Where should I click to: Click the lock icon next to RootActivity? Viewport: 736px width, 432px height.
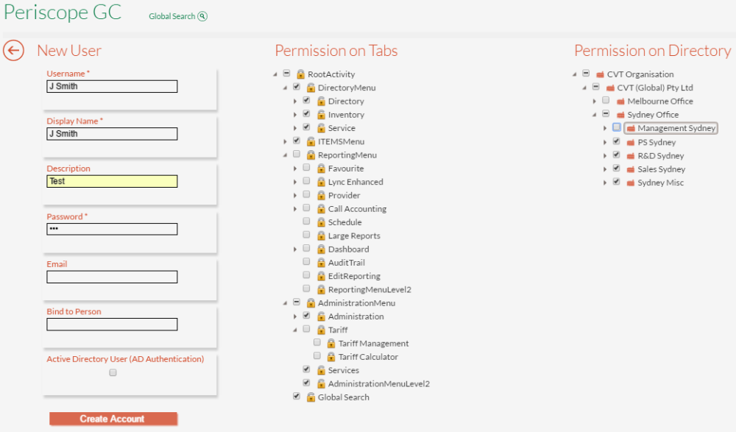300,74
